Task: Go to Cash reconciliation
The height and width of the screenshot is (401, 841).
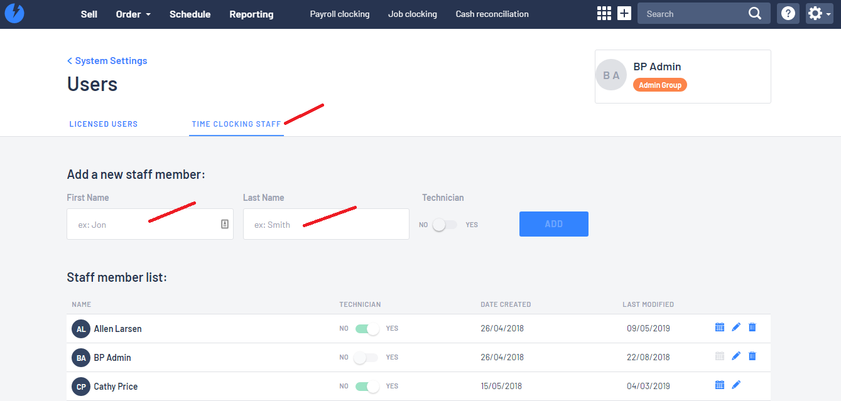Action: tap(492, 14)
